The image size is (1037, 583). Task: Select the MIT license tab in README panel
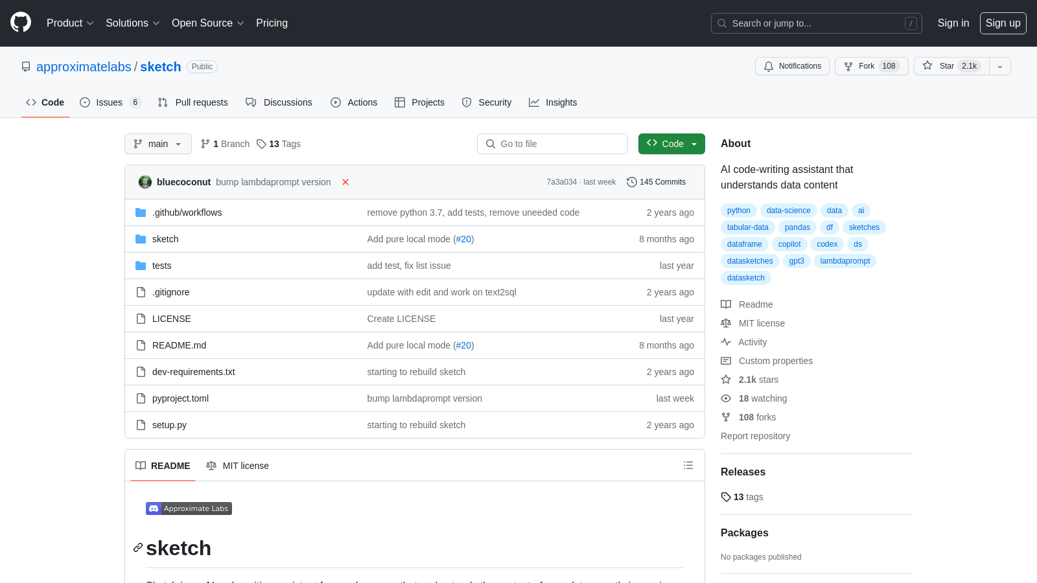pos(237,466)
